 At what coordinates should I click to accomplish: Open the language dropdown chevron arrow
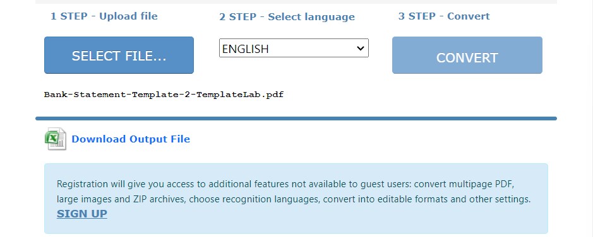(361, 49)
